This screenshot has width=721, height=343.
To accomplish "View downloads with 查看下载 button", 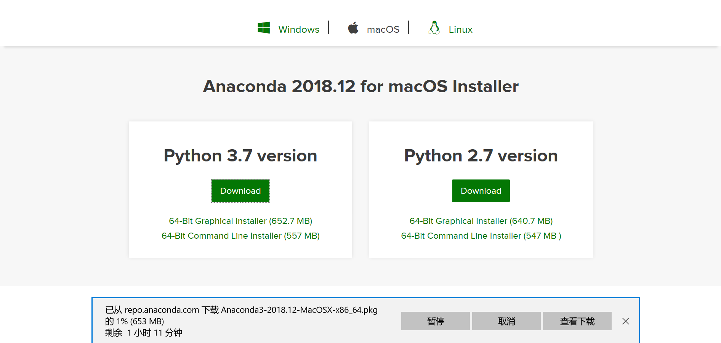I will click(577, 321).
